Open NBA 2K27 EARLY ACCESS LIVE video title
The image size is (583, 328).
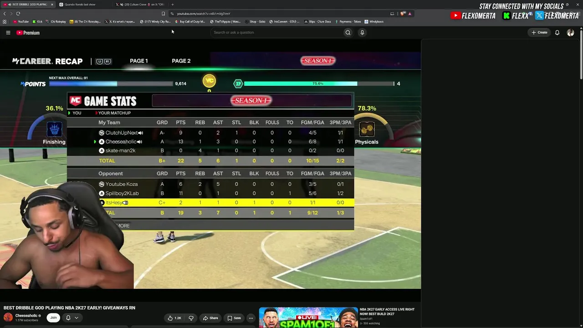tap(387, 311)
